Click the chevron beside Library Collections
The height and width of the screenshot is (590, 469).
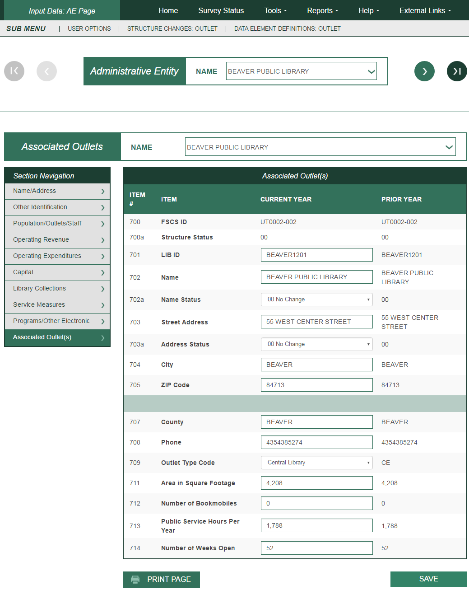tap(103, 289)
